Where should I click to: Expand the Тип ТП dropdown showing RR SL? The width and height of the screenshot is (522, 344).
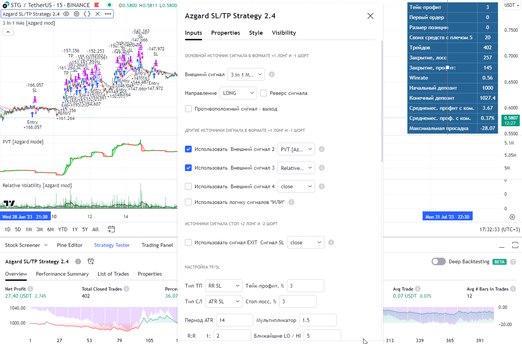(223, 286)
